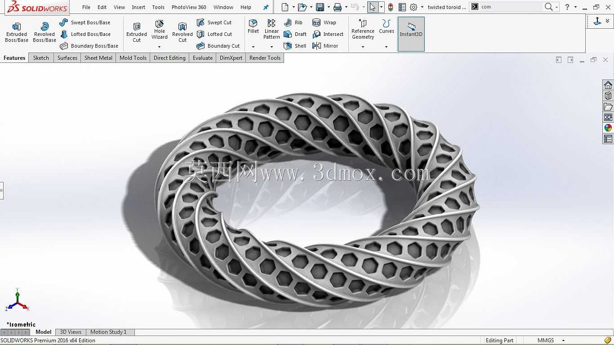Open the Edit menu
614x345 pixels.
[102, 7]
